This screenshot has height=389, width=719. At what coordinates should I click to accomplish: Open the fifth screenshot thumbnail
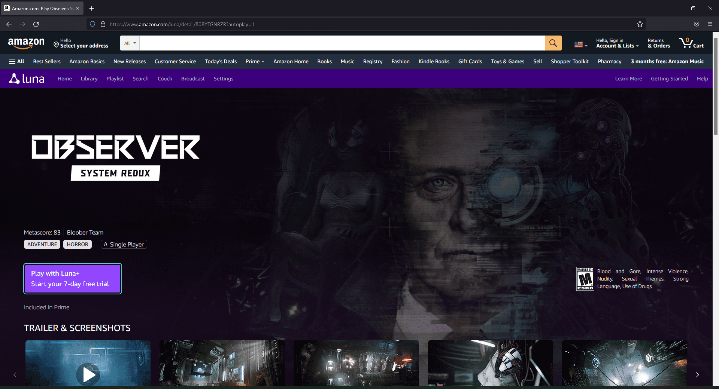click(625, 363)
